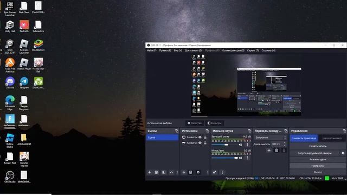The height and width of the screenshot is (195, 347).
Task: Open Telegram desktop shortcut
Action: coord(24,83)
